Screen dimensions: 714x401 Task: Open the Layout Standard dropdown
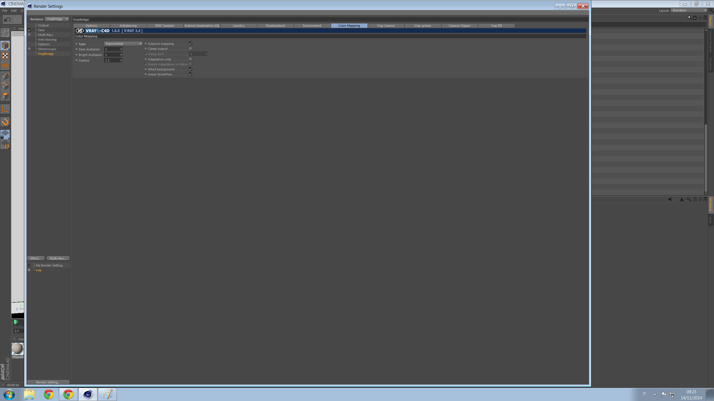pyautogui.click(x=689, y=10)
